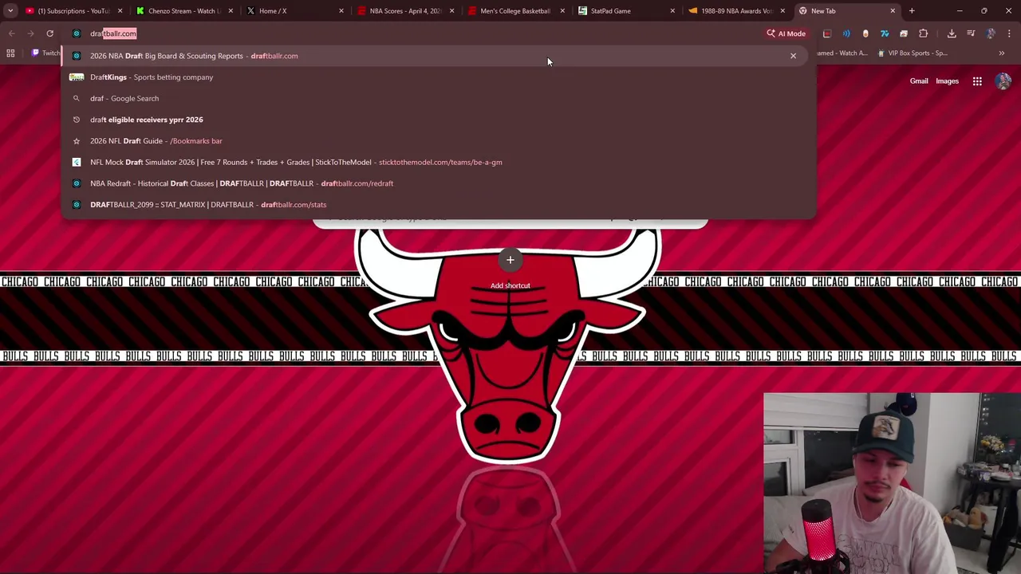
Task: Open the Downloads icon in toolbar
Action: click(x=952, y=33)
